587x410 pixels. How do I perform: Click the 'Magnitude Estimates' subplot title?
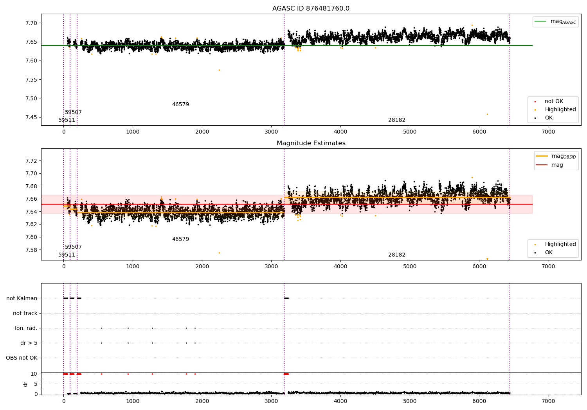[x=311, y=143]
